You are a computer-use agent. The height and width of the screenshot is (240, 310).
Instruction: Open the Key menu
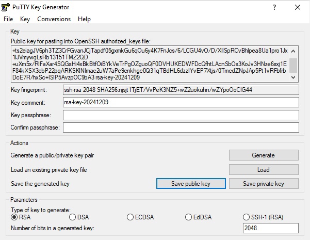click(25, 19)
